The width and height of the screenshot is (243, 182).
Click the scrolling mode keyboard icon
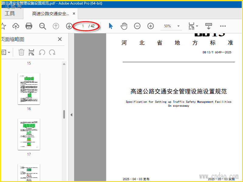click(209, 26)
